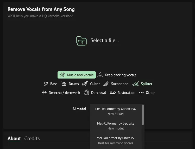Screen dimensions: 195x149
Task: Click the De-echo waveform icon
Action: click(44, 93)
